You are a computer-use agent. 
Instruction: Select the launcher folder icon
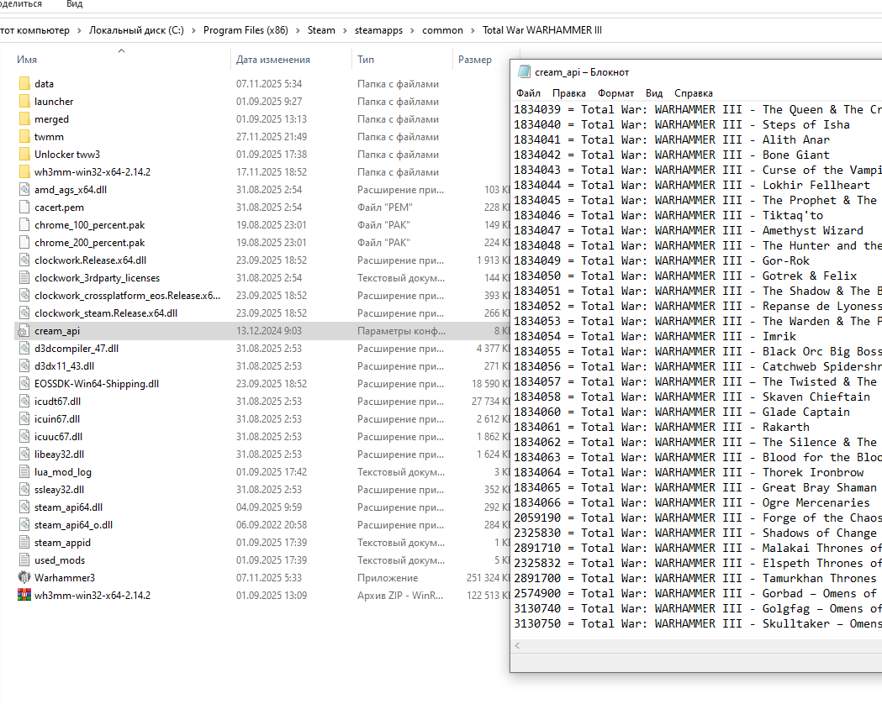click(24, 101)
